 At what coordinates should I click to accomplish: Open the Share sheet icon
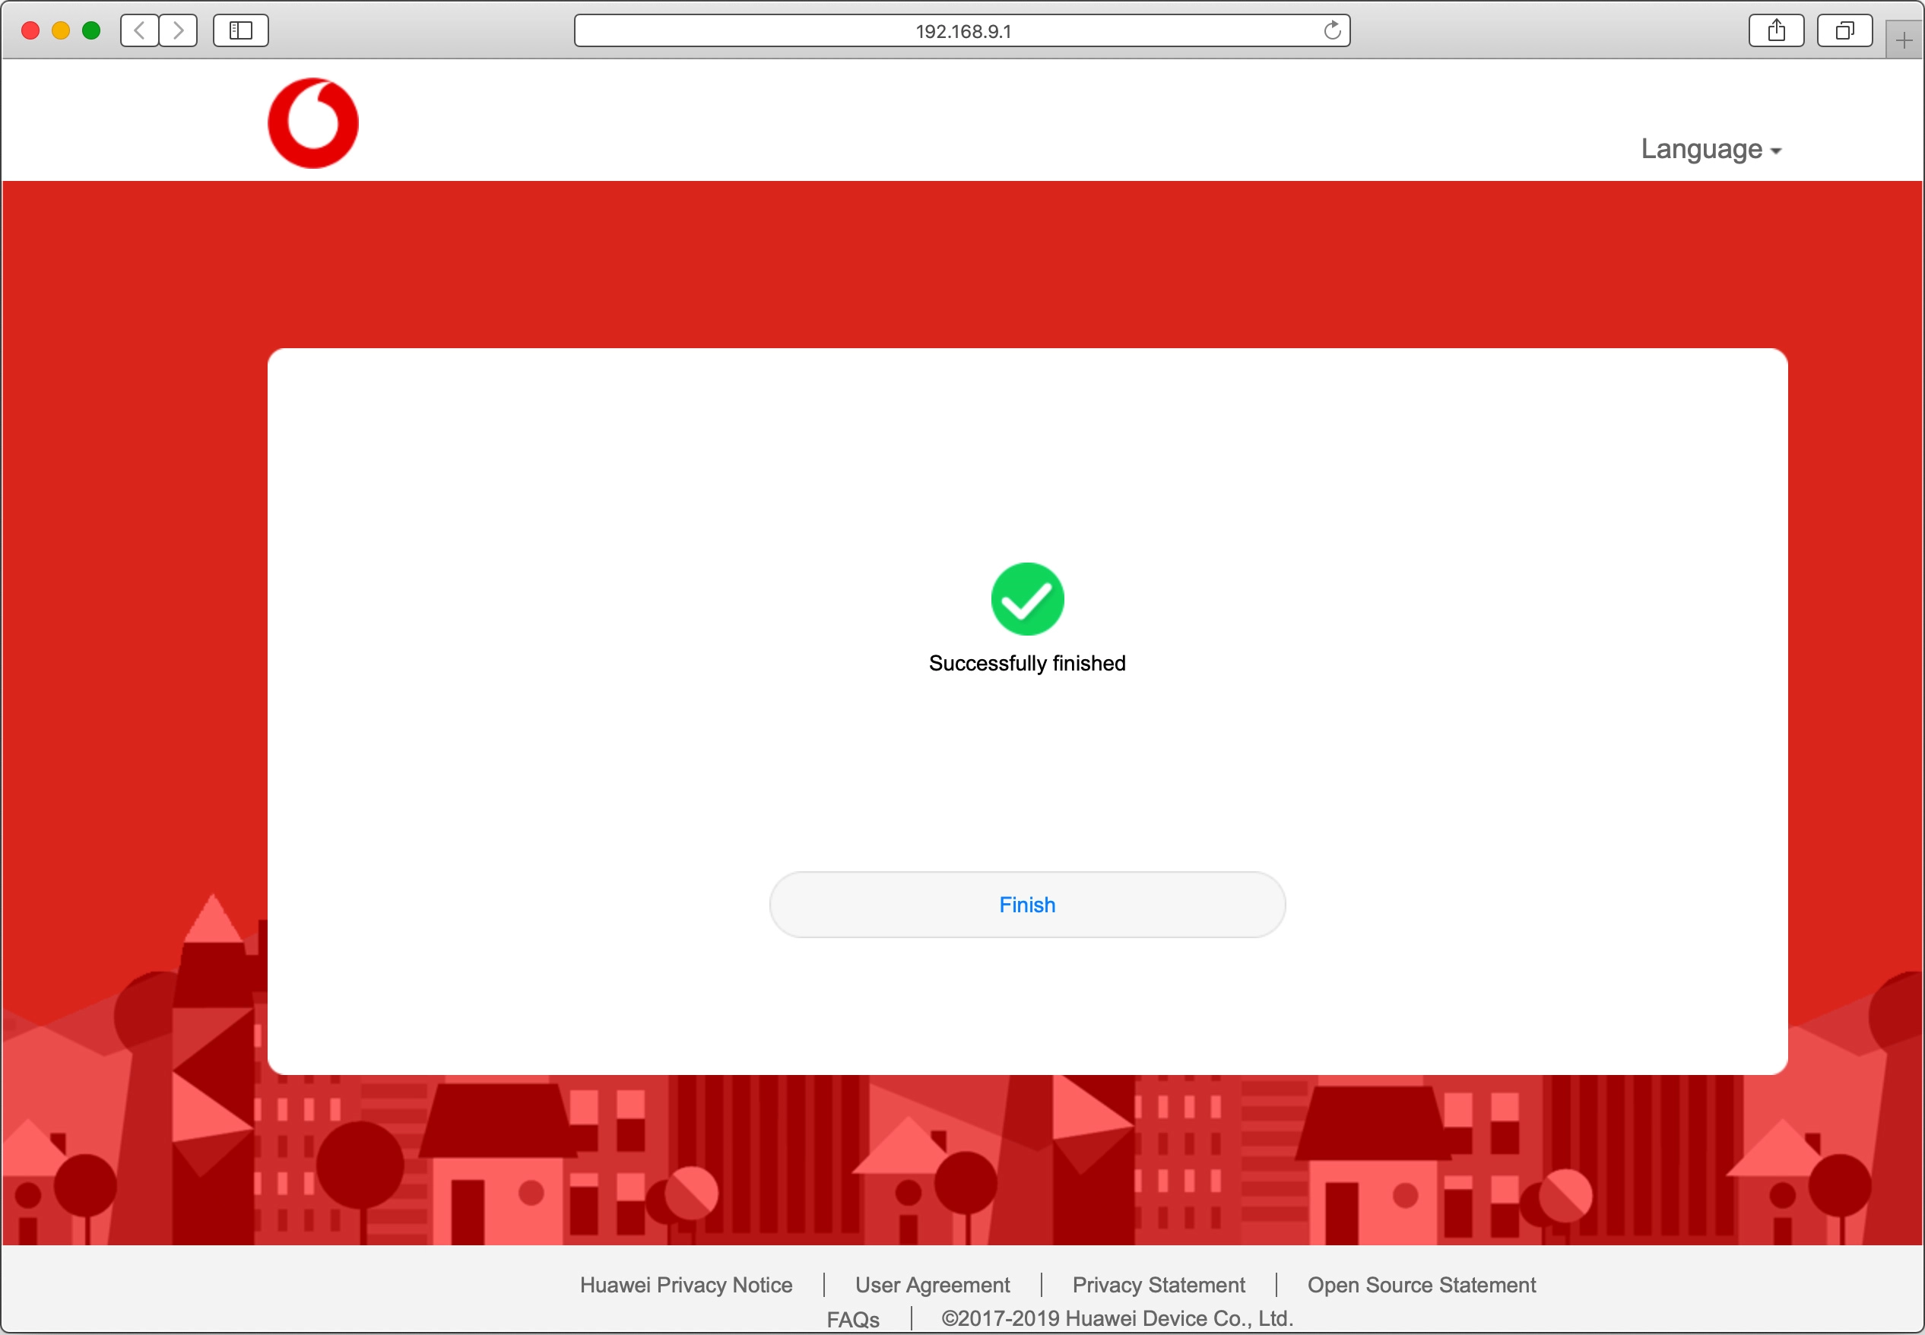click(1776, 31)
